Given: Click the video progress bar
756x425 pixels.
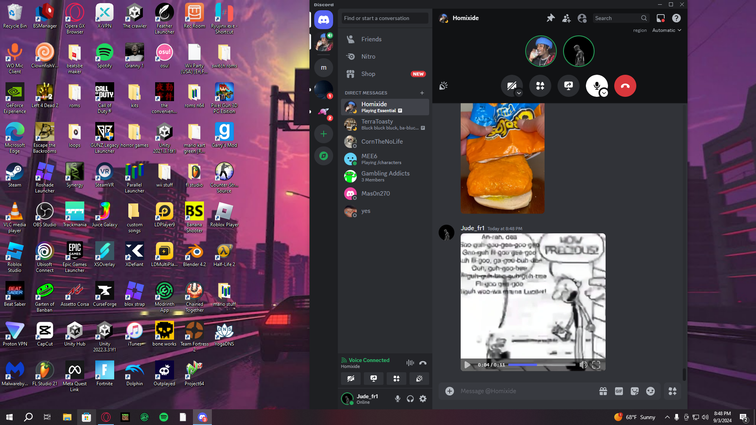Looking at the screenshot, I should 541,365.
